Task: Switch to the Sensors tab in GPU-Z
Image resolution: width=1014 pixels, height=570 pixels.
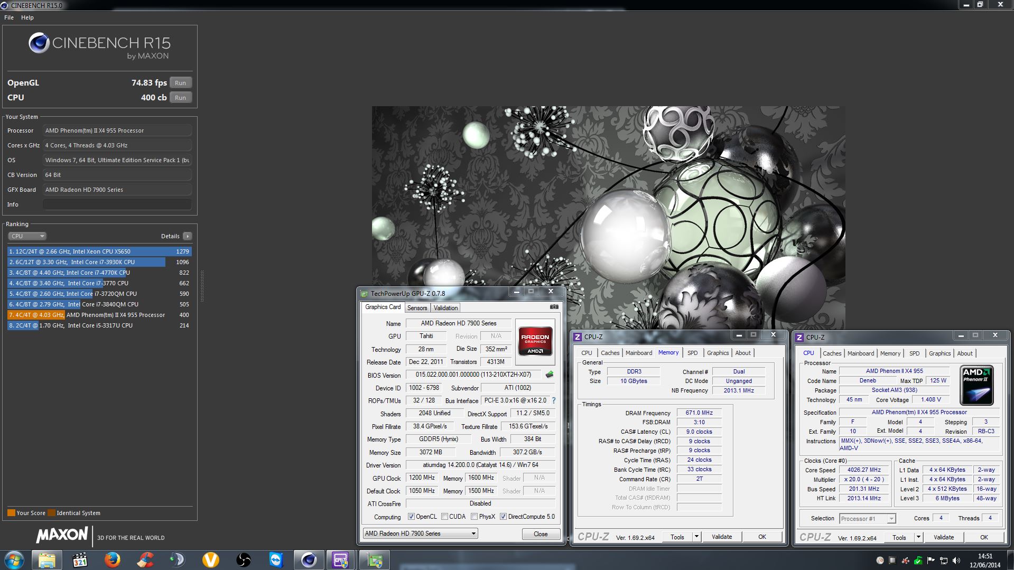Action: click(x=417, y=308)
